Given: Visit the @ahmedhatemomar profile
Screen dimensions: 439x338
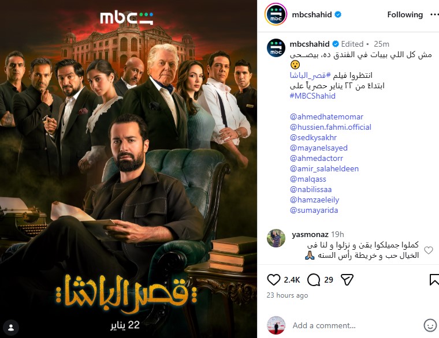Looking at the screenshot, I should [x=326, y=117].
